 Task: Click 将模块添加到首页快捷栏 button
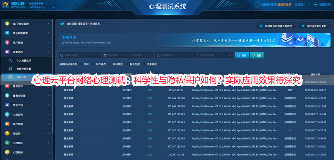click(x=276, y=26)
